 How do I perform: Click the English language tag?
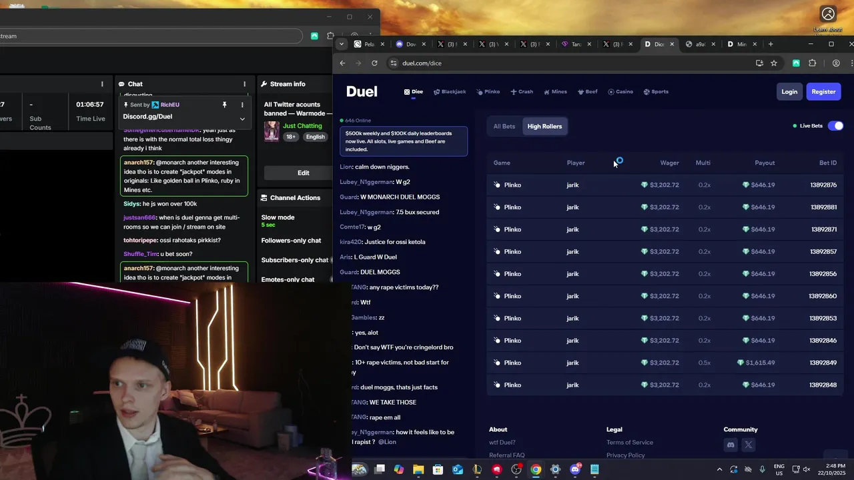[316, 137]
